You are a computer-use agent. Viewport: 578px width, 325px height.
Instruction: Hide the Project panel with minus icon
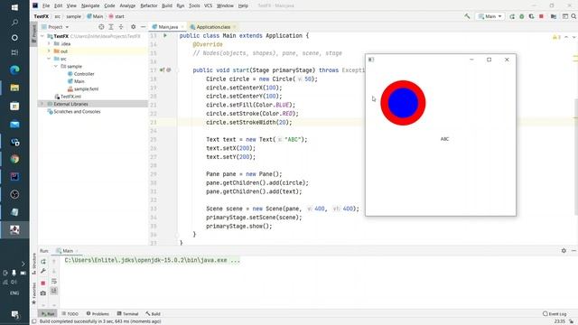pos(143,27)
